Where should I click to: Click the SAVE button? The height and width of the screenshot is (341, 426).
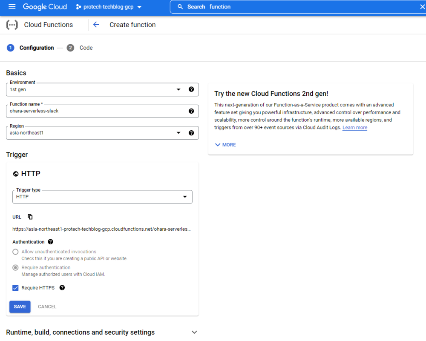20,307
